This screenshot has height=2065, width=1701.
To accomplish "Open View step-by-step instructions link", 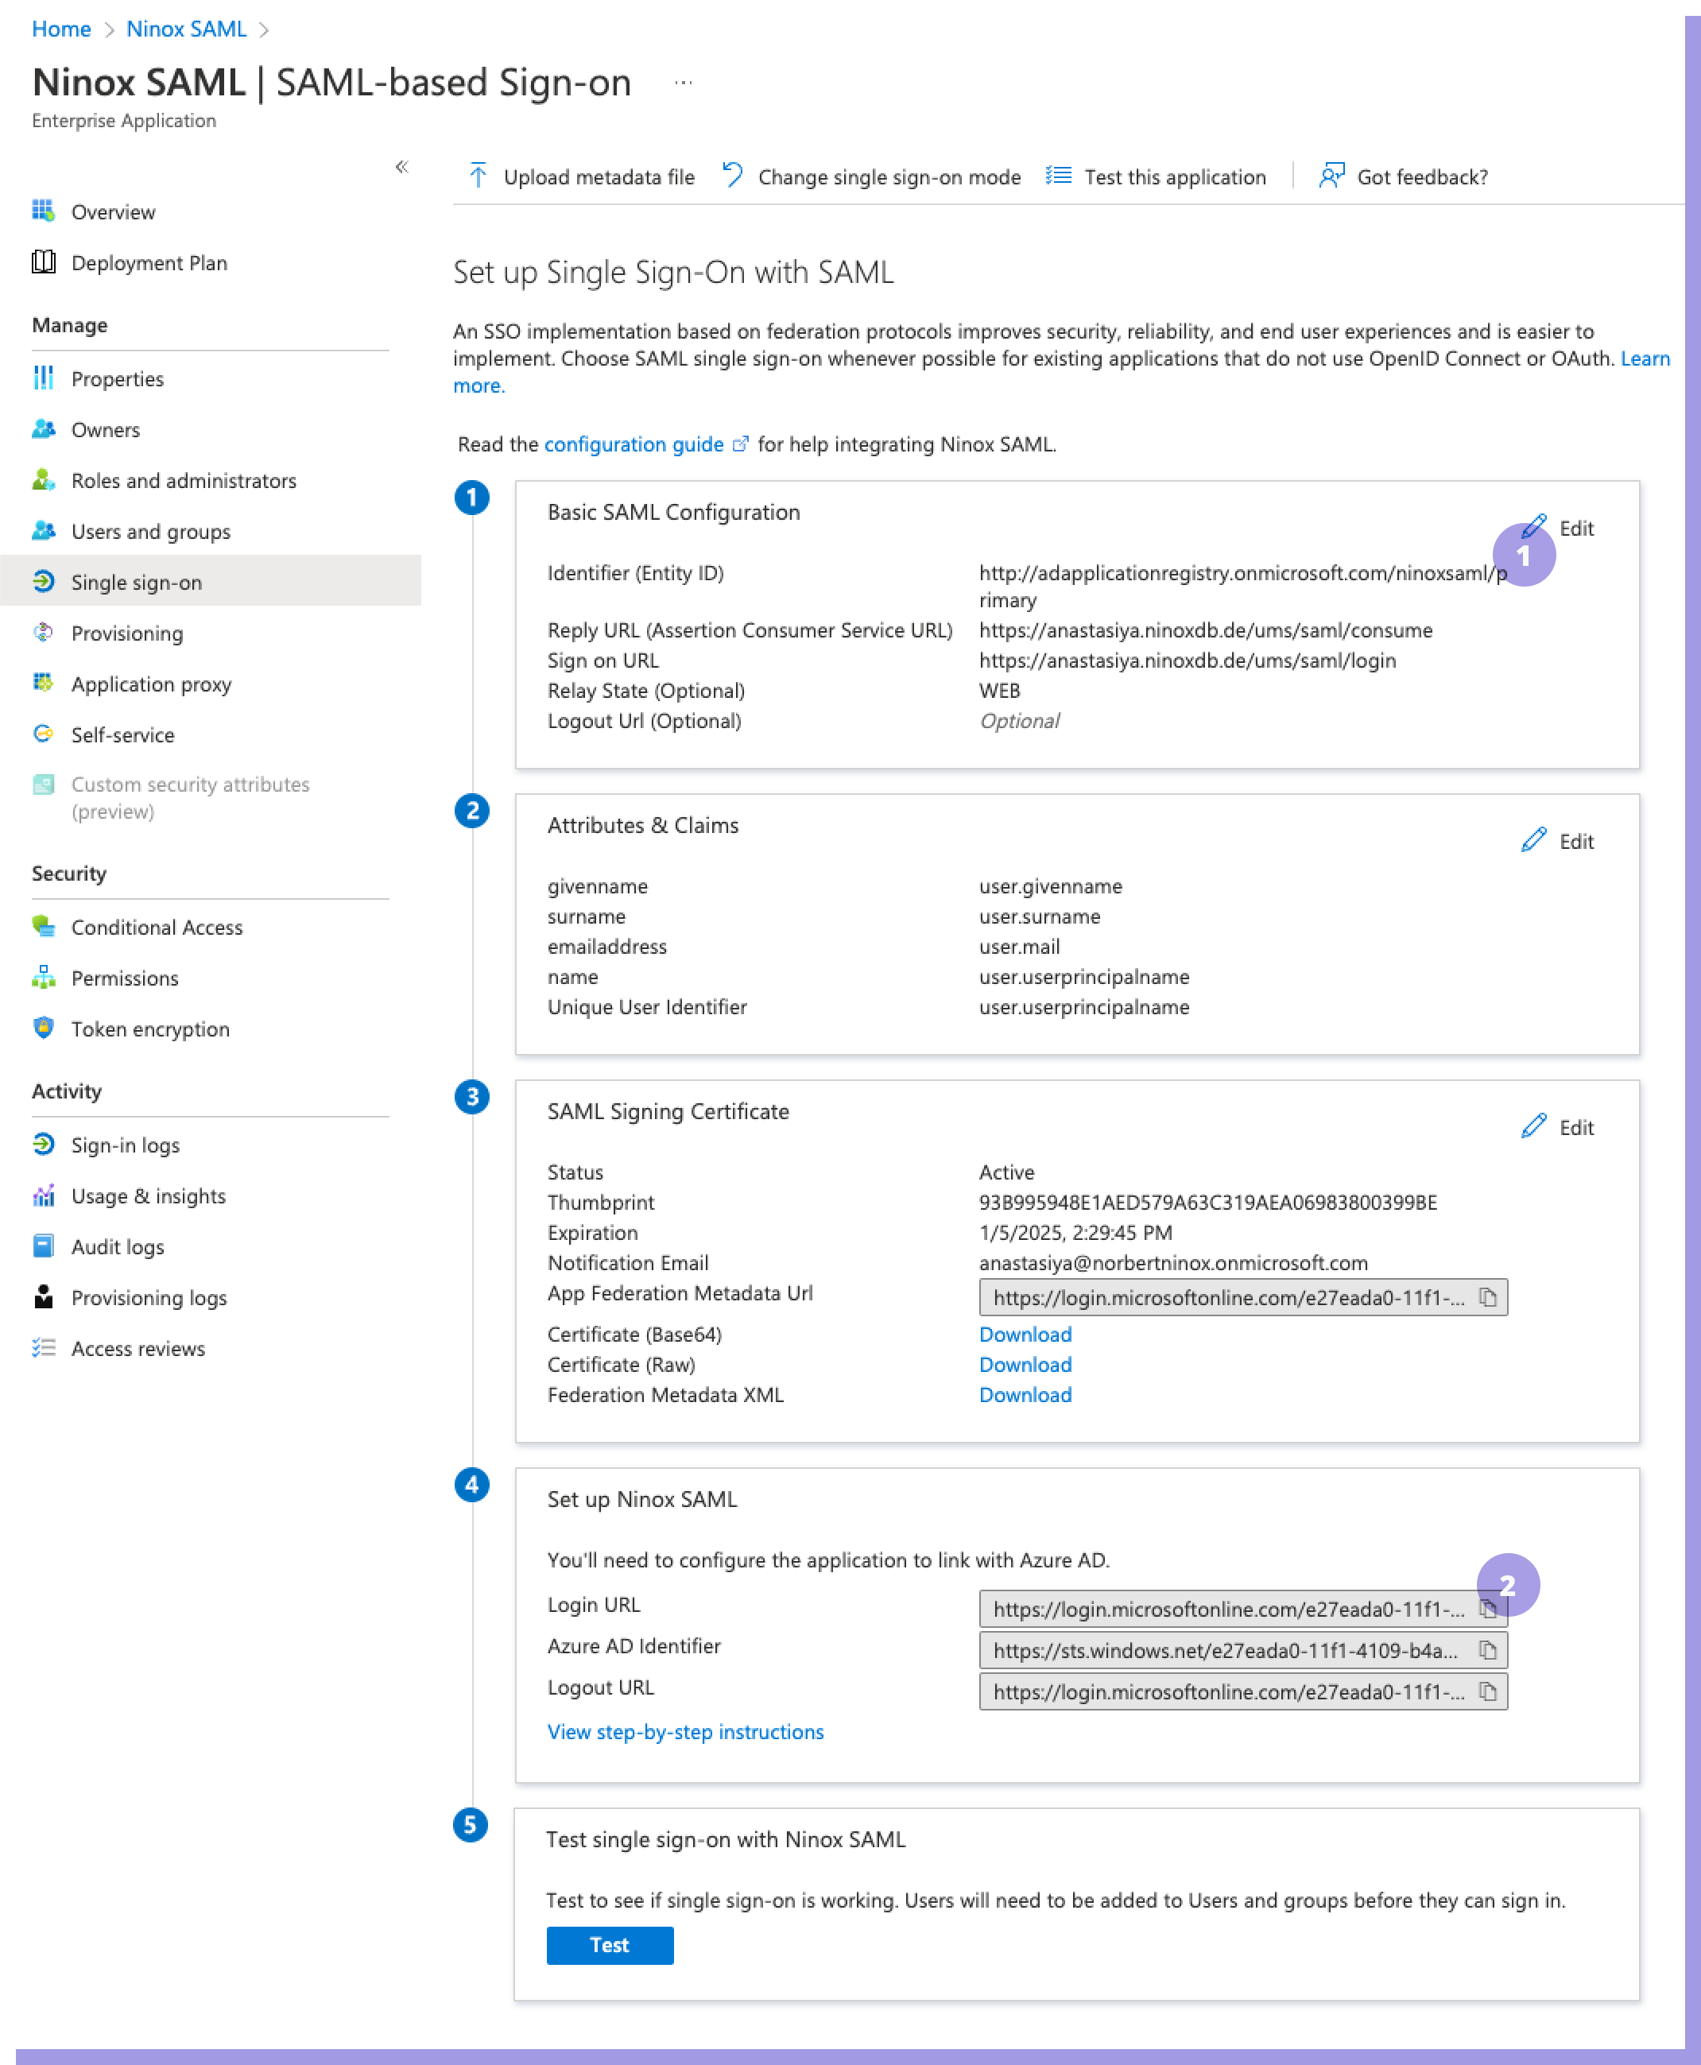I will click(685, 1731).
